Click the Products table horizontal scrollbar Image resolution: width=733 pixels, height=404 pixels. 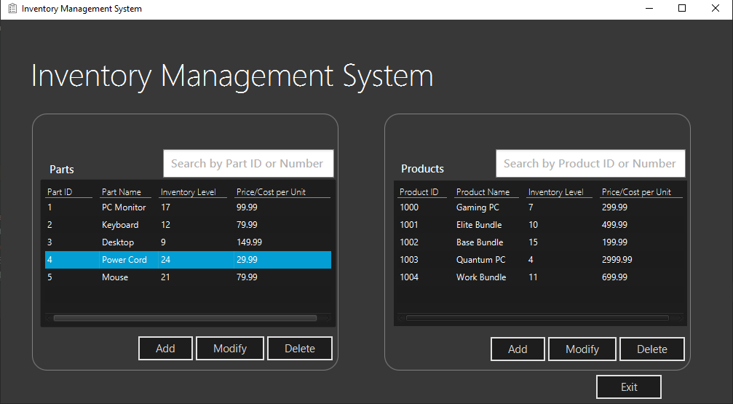pyautogui.click(x=538, y=318)
